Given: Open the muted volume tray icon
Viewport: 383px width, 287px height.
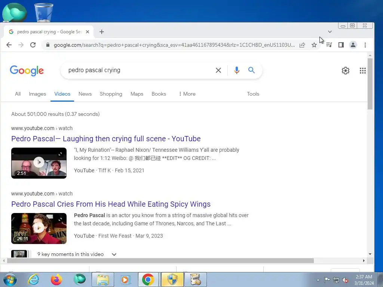Looking at the screenshot, I should click(x=345, y=280).
